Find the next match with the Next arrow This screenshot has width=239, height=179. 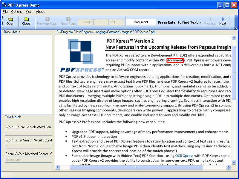click(223, 19)
